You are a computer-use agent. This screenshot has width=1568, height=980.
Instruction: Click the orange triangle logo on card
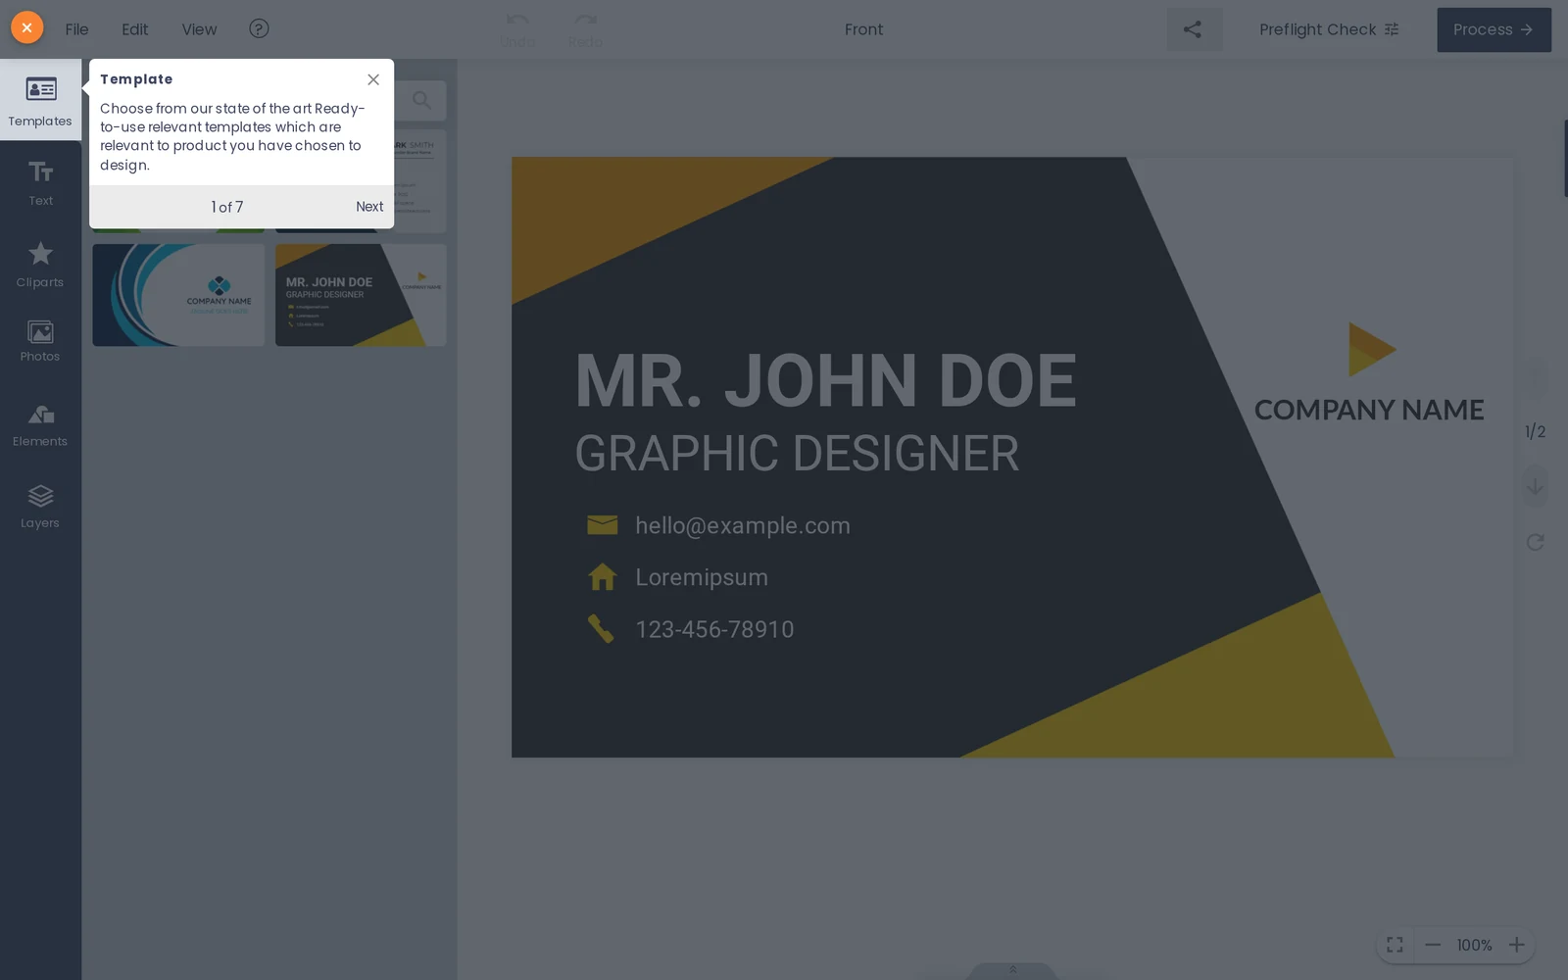[x=1371, y=350]
